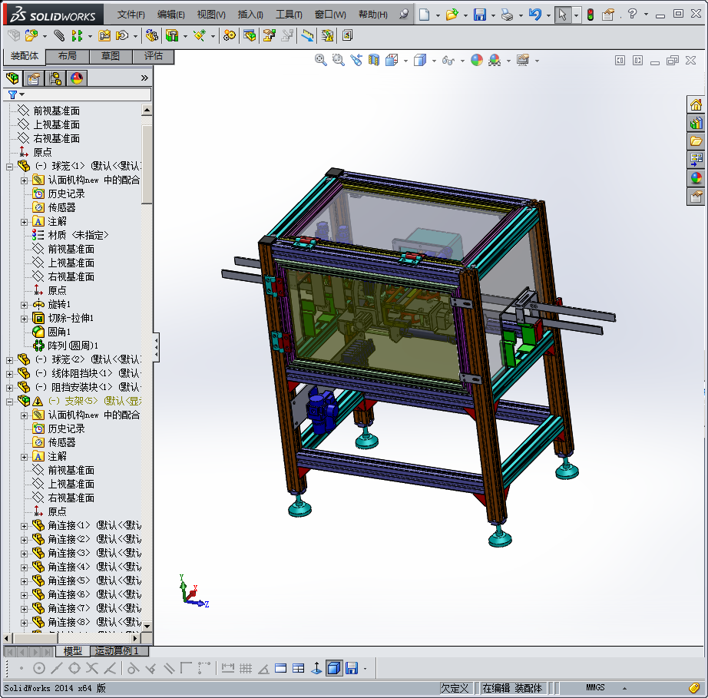Viewport: 708px width, 698px height.
Task: Select the 模型 bottom tab
Action: [73, 651]
